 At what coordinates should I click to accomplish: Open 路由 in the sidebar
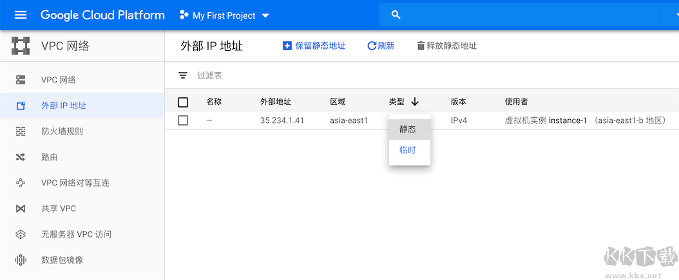(x=82, y=157)
